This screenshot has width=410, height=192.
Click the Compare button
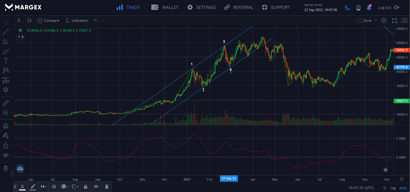[48, 20]
